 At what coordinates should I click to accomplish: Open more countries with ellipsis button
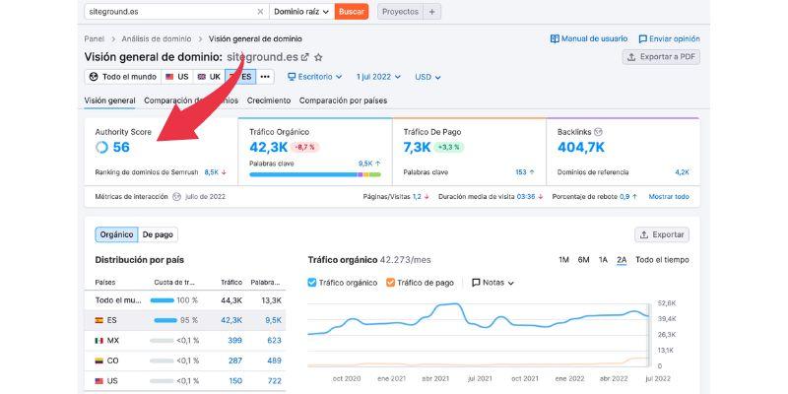click(265, 77)
